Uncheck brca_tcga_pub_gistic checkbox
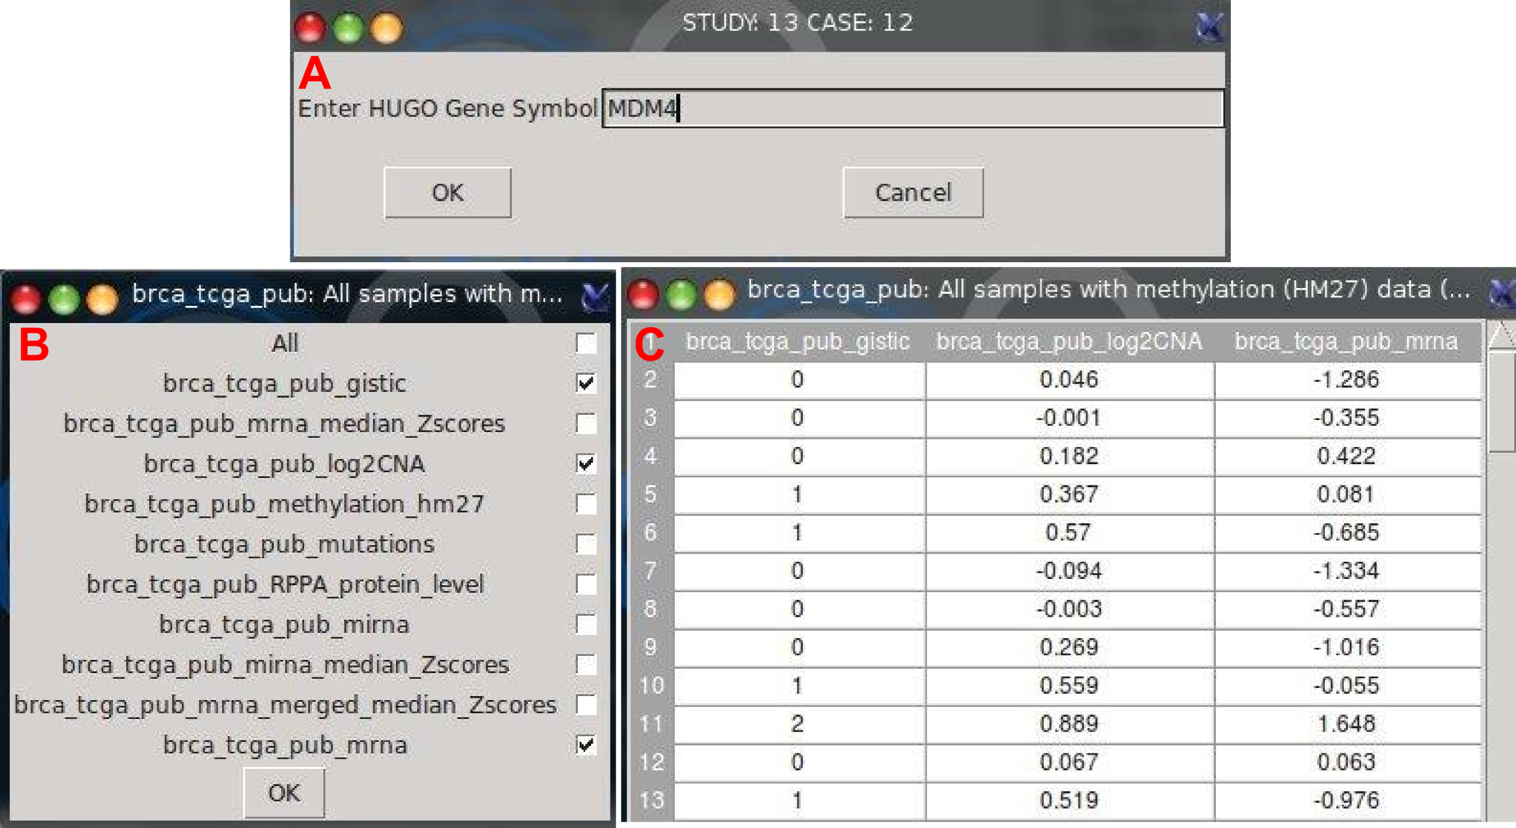 click(585, 383)
